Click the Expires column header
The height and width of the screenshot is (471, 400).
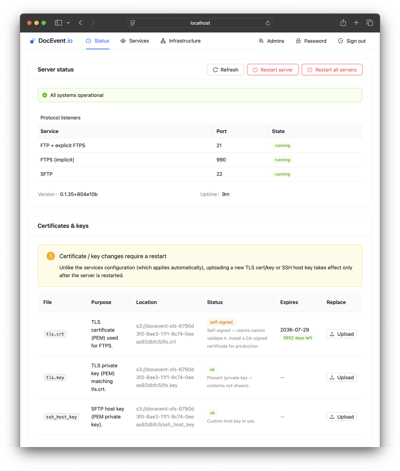(x=289, y=302)
